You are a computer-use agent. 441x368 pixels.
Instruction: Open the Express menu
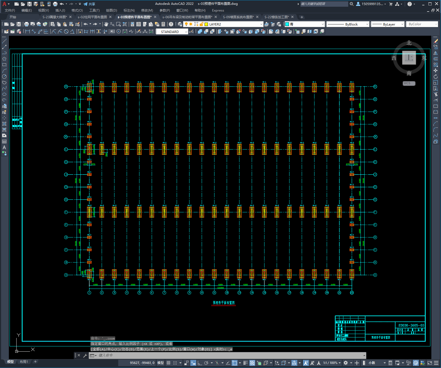(x=218, y=10)
